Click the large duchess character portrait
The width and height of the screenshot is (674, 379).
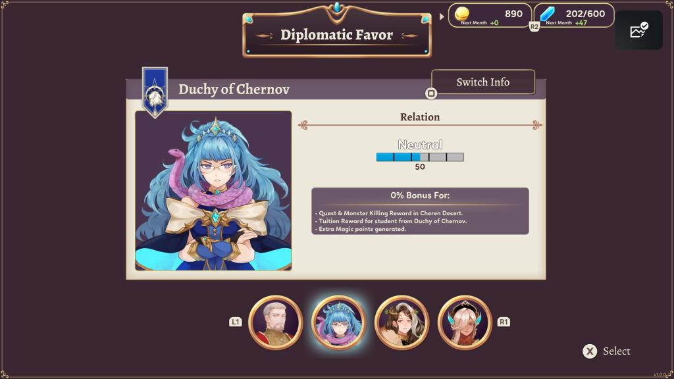[213, 191]
